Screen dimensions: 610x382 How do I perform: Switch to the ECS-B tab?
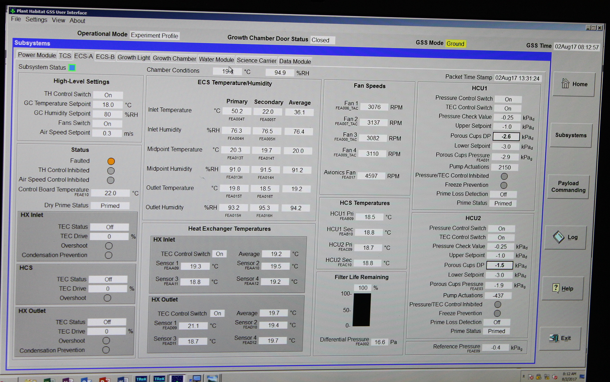click(x=105, y=57)
